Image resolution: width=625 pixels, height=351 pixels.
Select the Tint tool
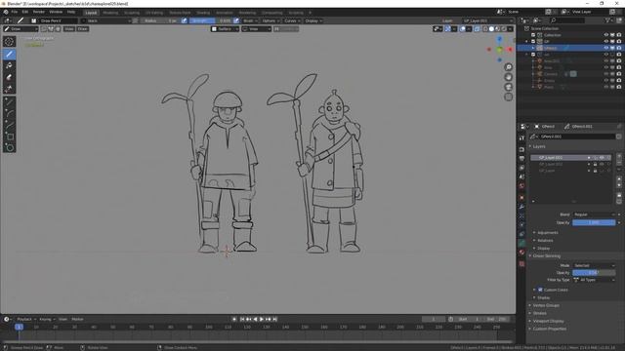click(x=9, y=89)
